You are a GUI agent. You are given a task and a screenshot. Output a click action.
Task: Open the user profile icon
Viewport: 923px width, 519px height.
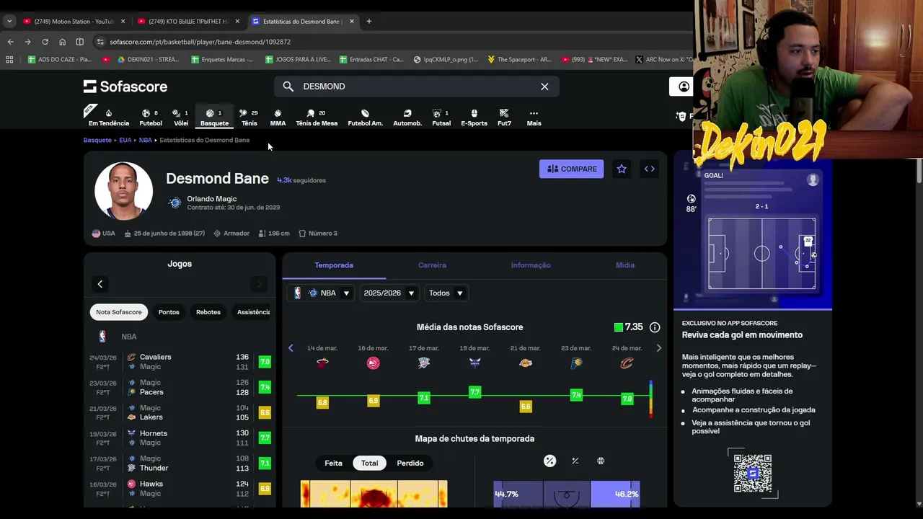pyautogui.click(x=684, y=86)
